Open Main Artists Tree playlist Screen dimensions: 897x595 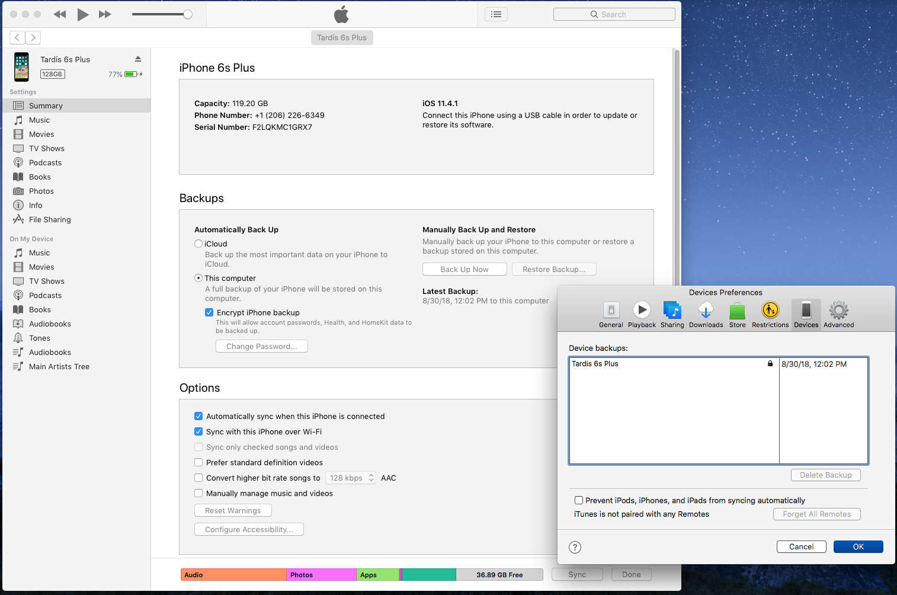coord(75,366)
